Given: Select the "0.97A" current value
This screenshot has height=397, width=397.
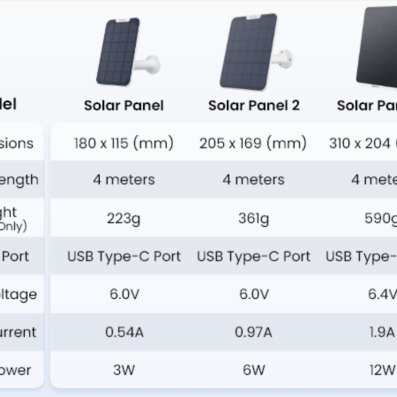Looking at the screenshot, I should pyautogui.click(x=254, y=332).
